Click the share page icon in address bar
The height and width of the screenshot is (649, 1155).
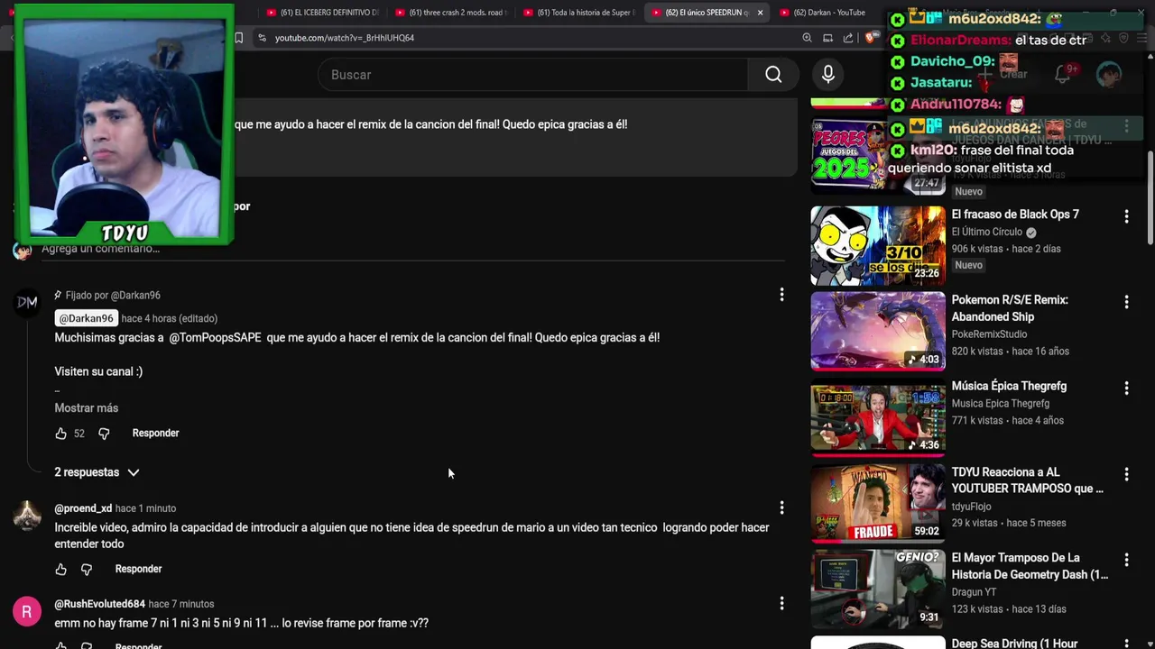coord(848,38)
